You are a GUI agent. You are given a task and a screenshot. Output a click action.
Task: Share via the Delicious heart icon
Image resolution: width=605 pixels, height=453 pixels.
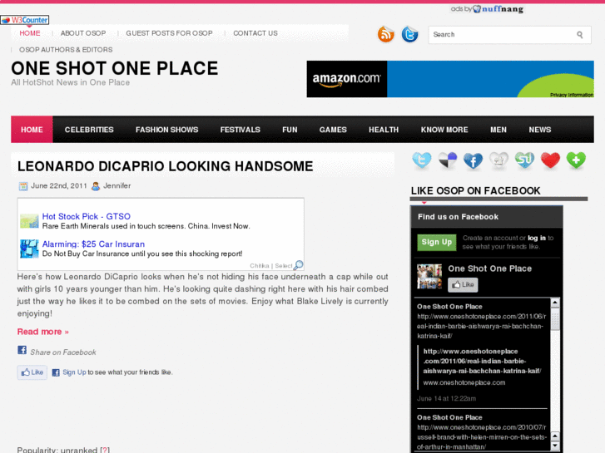[x=448, y=160]
